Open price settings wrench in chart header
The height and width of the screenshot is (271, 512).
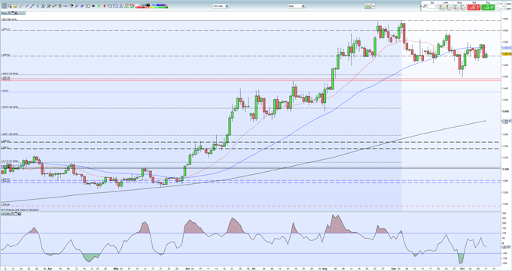point(9,13)
